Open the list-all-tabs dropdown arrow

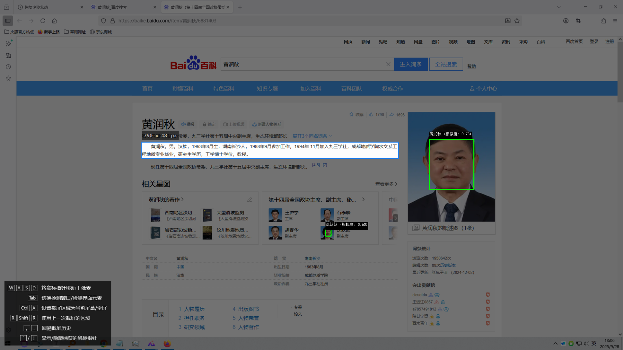pos(558,7)
